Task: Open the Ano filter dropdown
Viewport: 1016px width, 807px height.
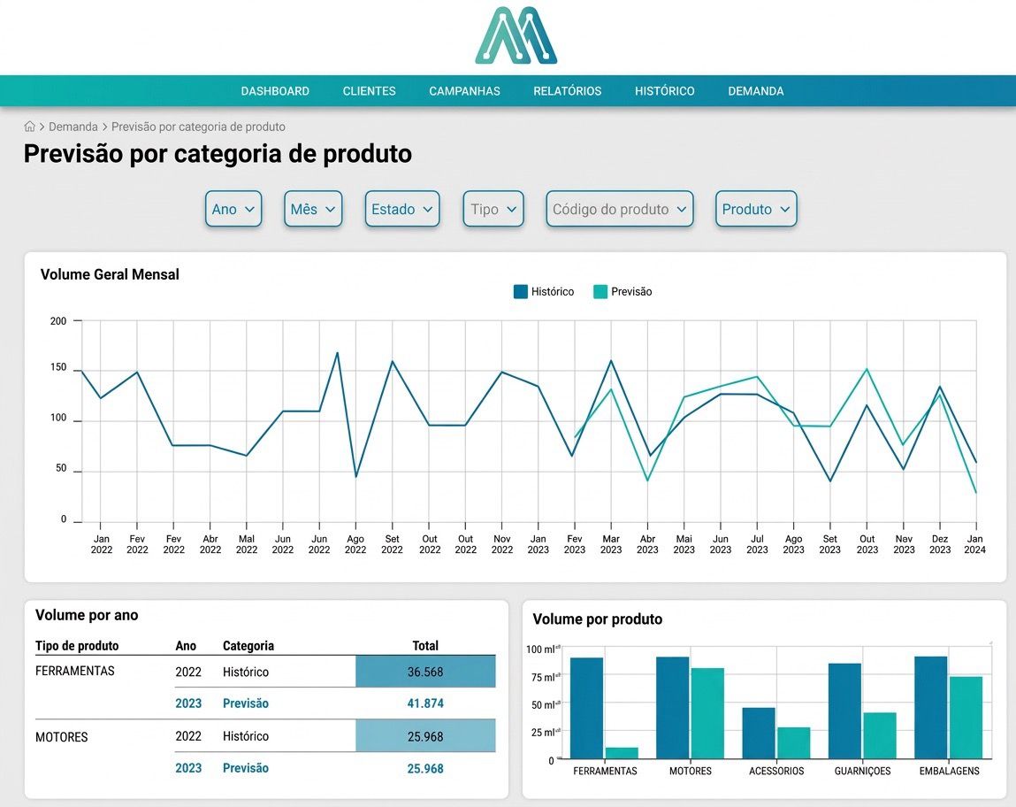Action: point(233,209)
